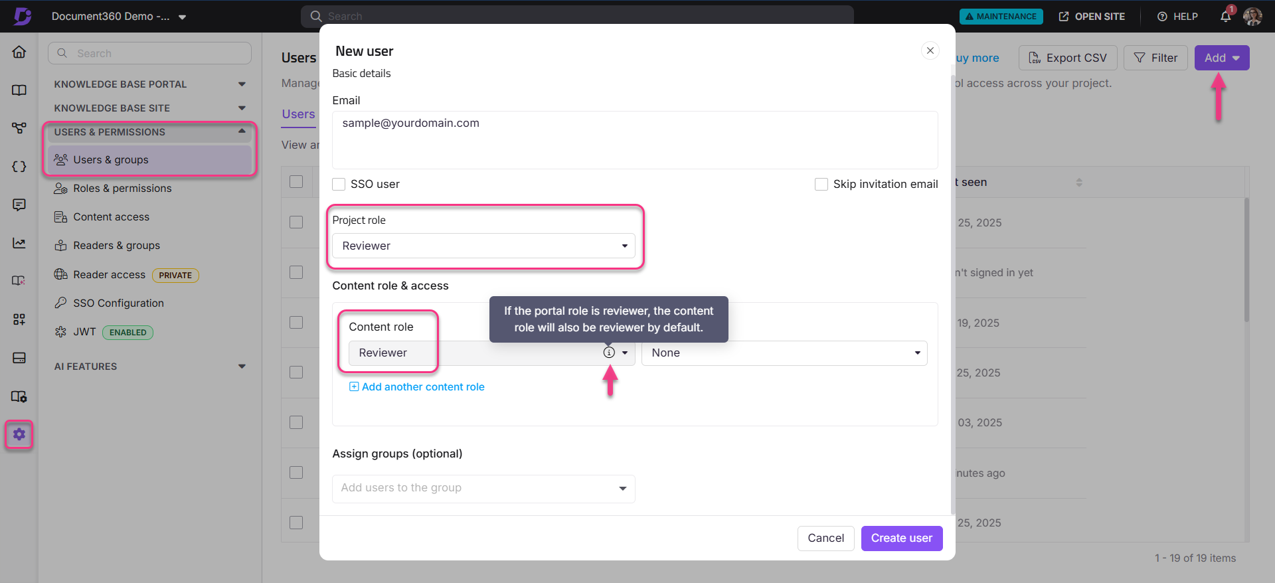
Task: Open notifications bell icon
Action: pos(1226,17)
